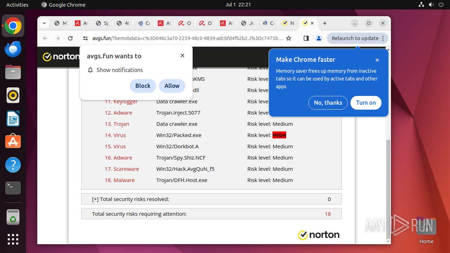The width and height of the screenshot is (450, 253).
Task: Open Trash from the dock
Action: tap(13, 218)
